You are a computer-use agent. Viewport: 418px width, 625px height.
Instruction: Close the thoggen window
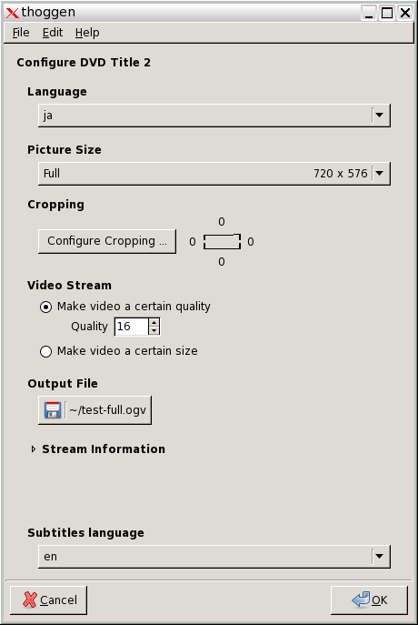click(405, 13)
